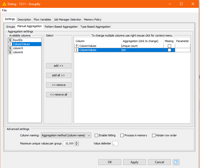Toggle Missing checkbox for the Unique count row
Viewport: 200px width, 168px height.
pyautogui.click(x=169, y=46)
